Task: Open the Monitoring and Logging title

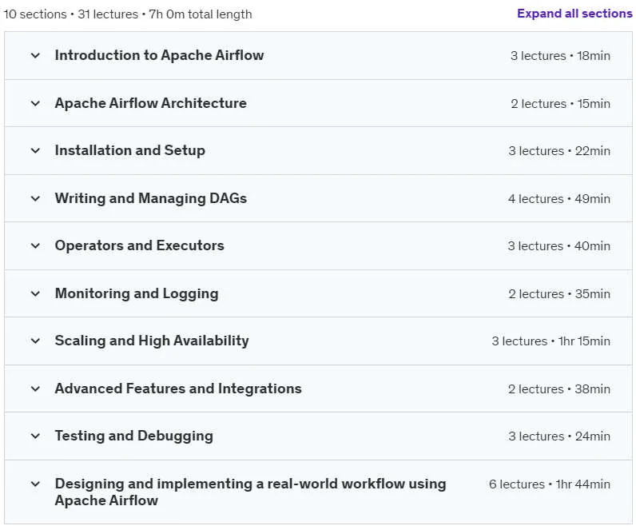Action: (137, 293)
